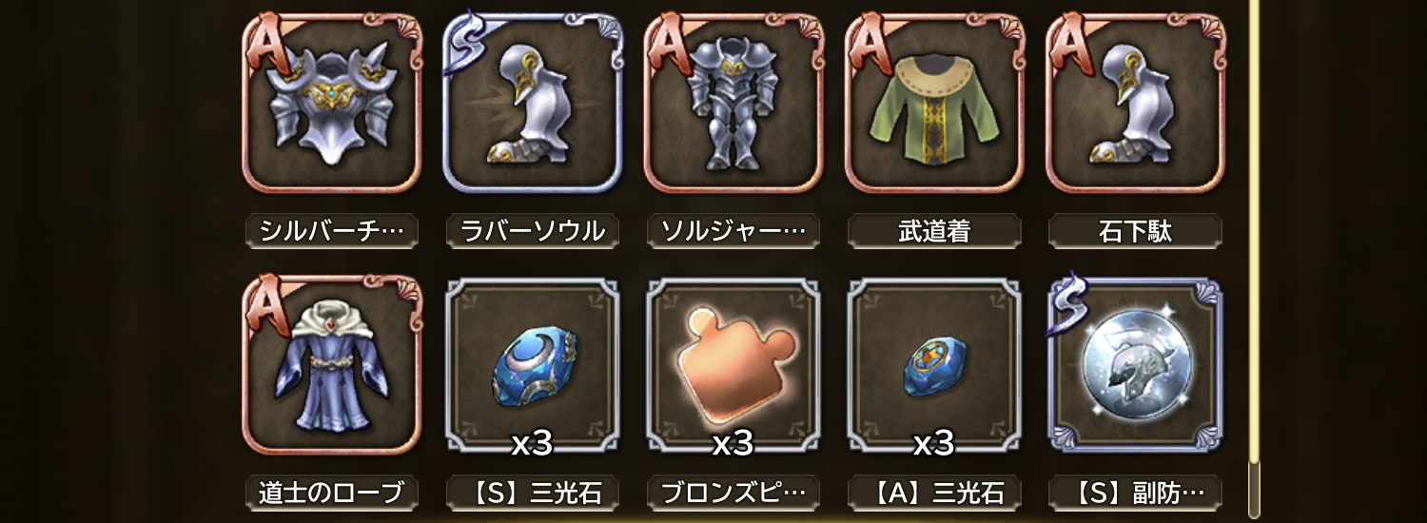Click the ラバーソウル name label
The height and width of the screenshot is (523, 1427).
point(533,231)
